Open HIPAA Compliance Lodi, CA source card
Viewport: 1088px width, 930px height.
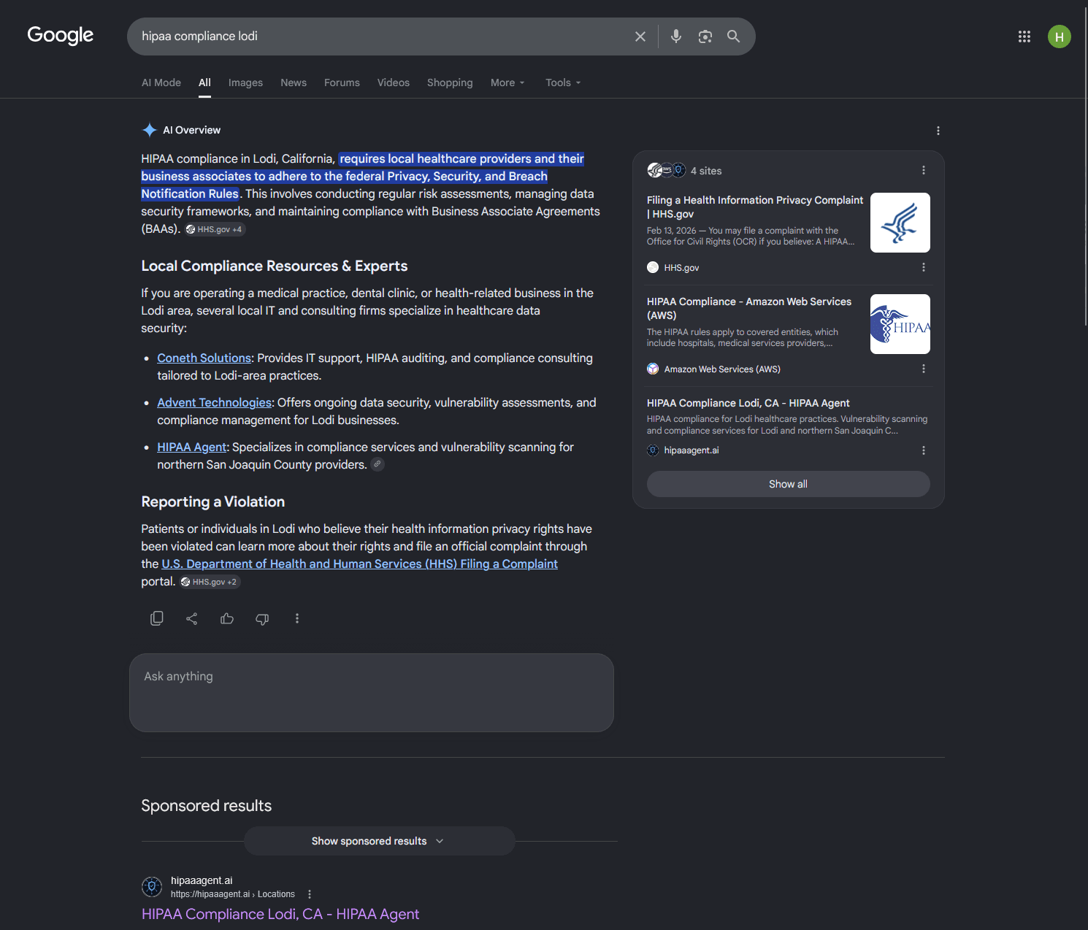point(748,403)
